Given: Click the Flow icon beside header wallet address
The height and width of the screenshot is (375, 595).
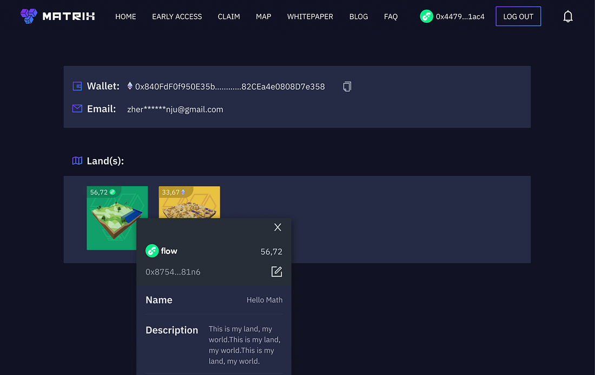Looking at the screenshot, I should pos(426,16).
